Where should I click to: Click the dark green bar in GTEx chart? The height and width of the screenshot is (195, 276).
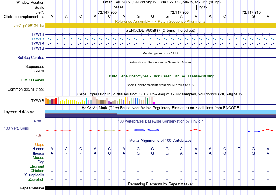coord(148,101)
